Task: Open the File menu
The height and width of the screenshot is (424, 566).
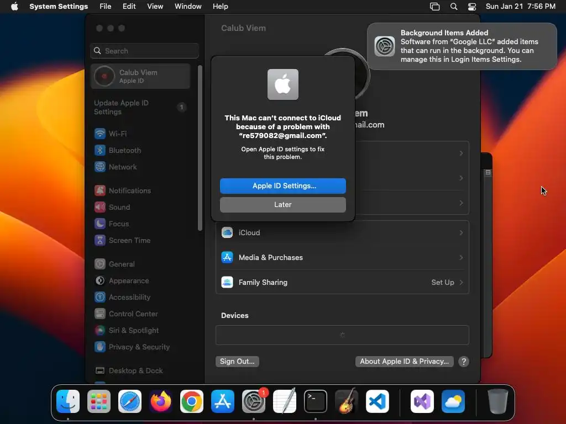Action: pos(106,7)
